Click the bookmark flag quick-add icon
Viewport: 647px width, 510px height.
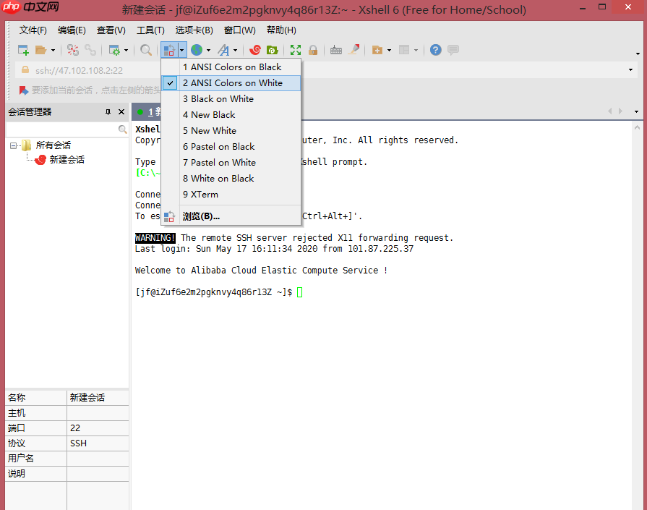[24, 90]
